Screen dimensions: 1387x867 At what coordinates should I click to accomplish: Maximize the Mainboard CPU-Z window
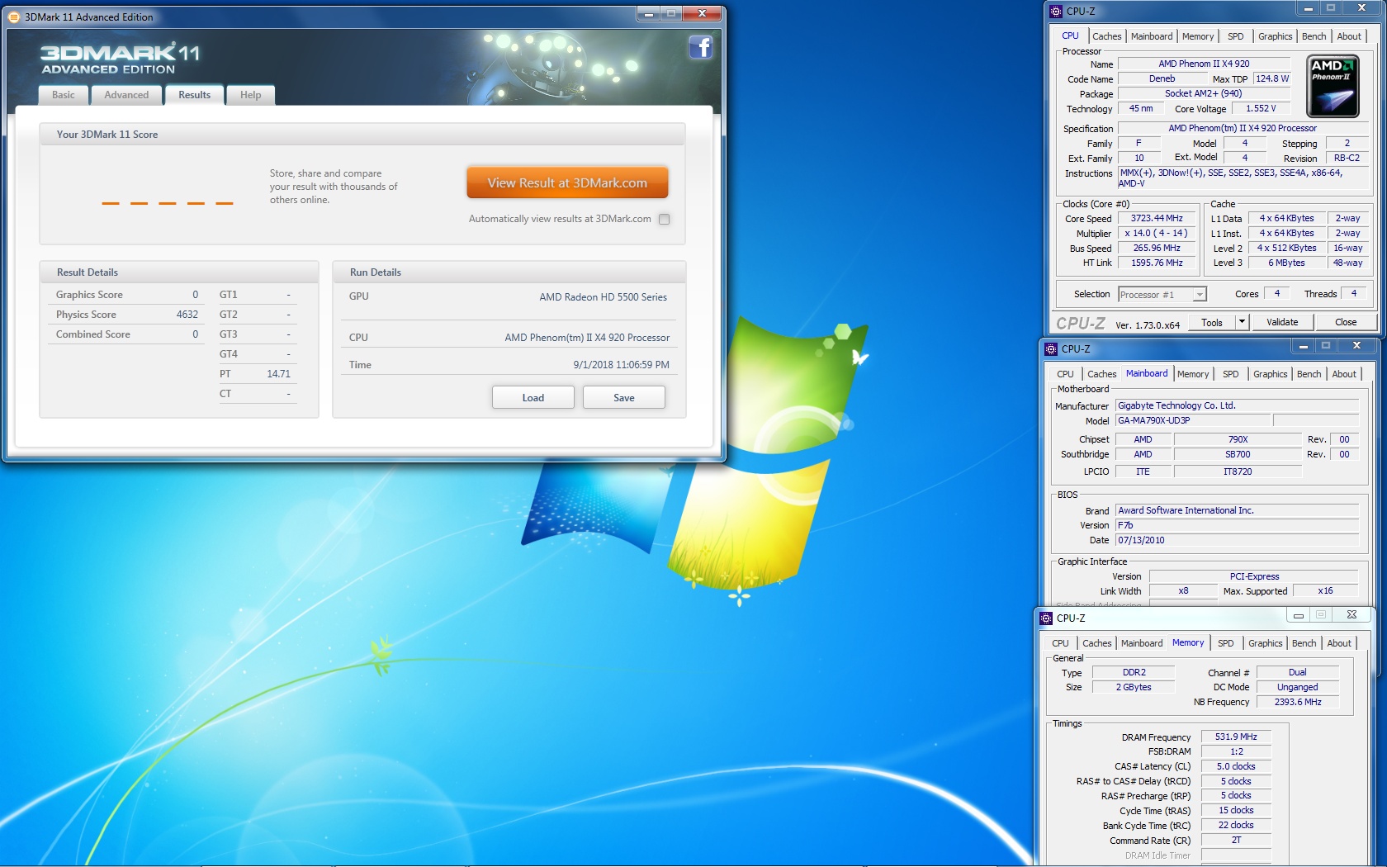pyautogui.click(x=1326, y=346)
